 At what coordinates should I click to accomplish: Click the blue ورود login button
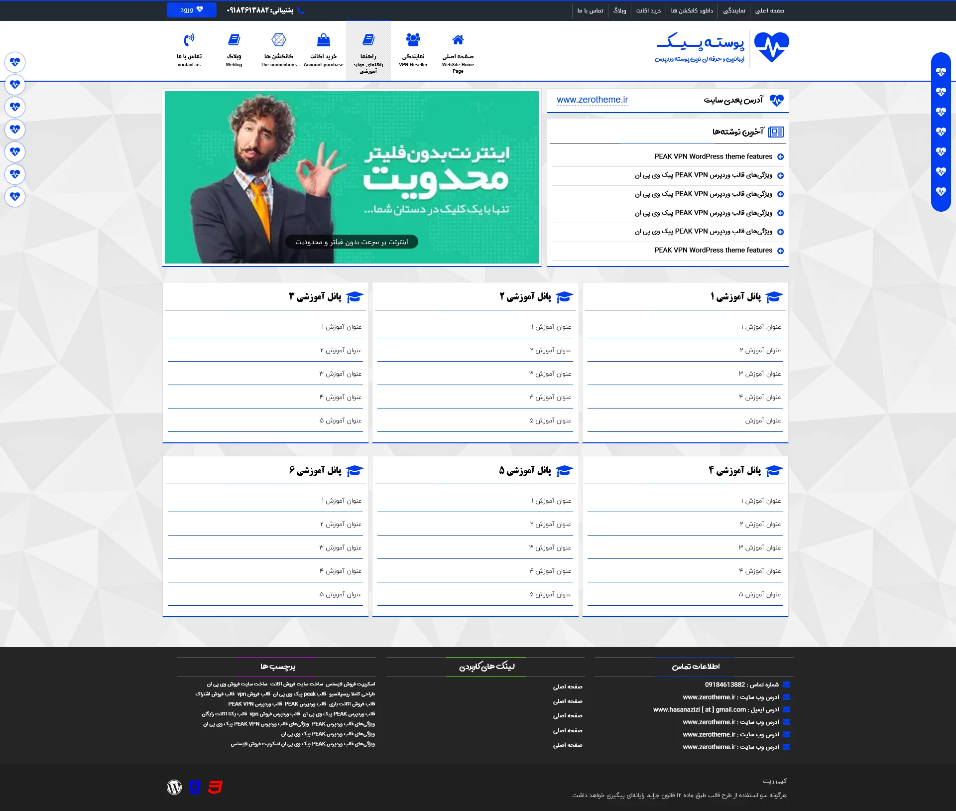point(192,10)
